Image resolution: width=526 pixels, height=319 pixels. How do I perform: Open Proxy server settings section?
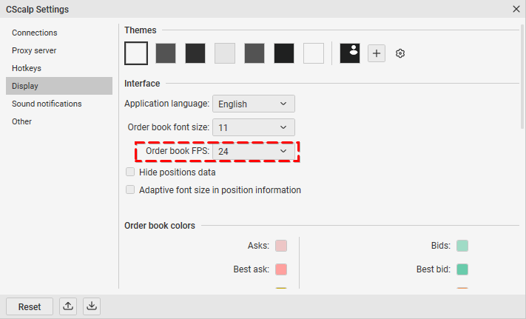tap(59, 50)
